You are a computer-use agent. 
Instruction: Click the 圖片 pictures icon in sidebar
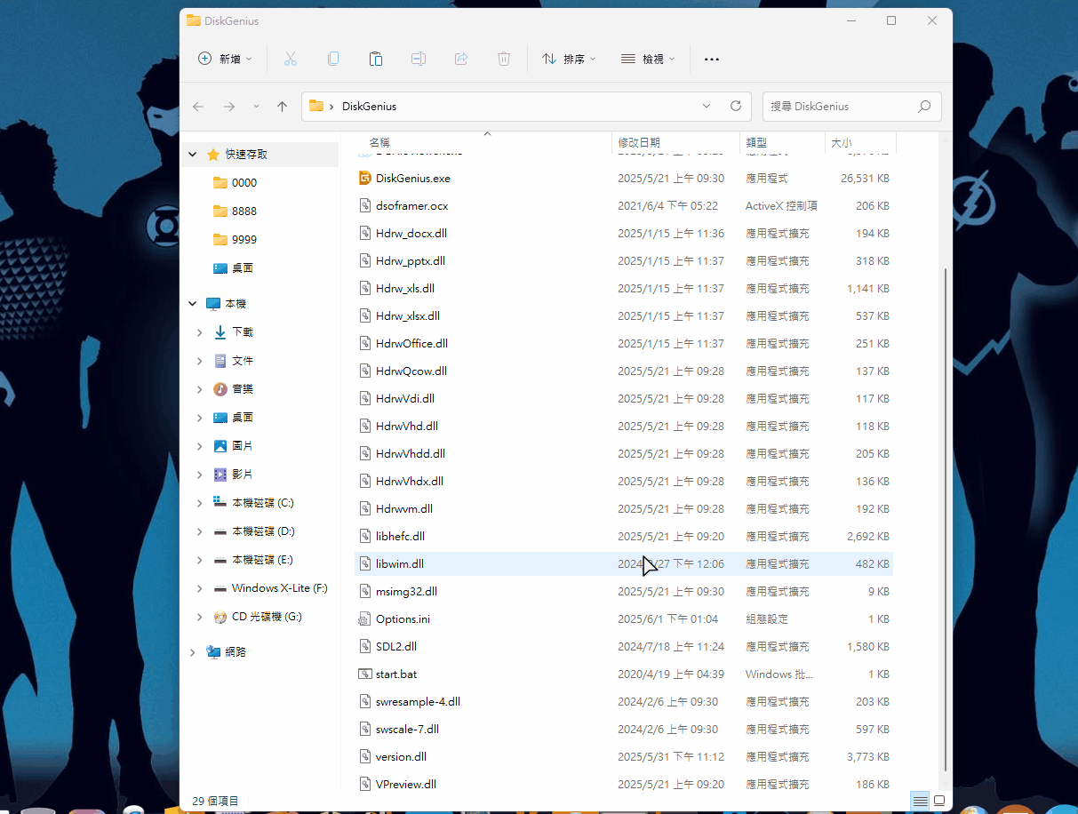tap(220, 446)
